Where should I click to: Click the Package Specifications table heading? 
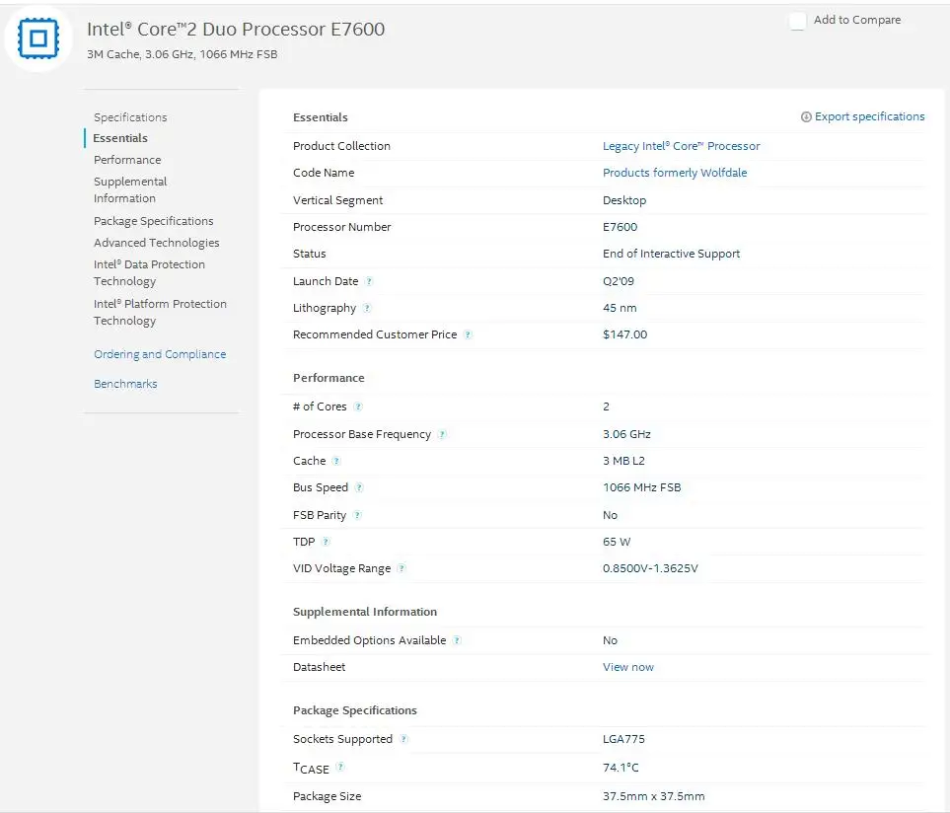[354, 710]
